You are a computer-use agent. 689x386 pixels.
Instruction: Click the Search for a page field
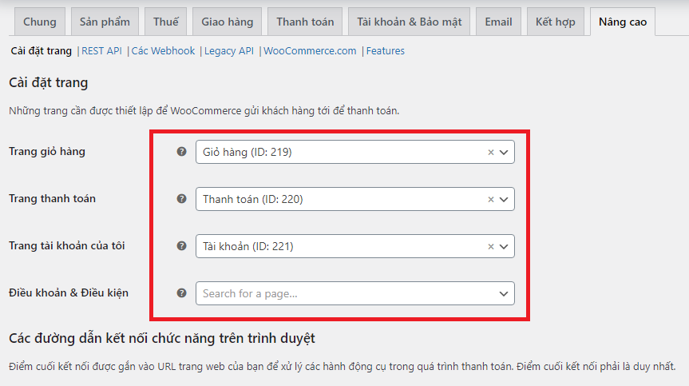point(343,293)
